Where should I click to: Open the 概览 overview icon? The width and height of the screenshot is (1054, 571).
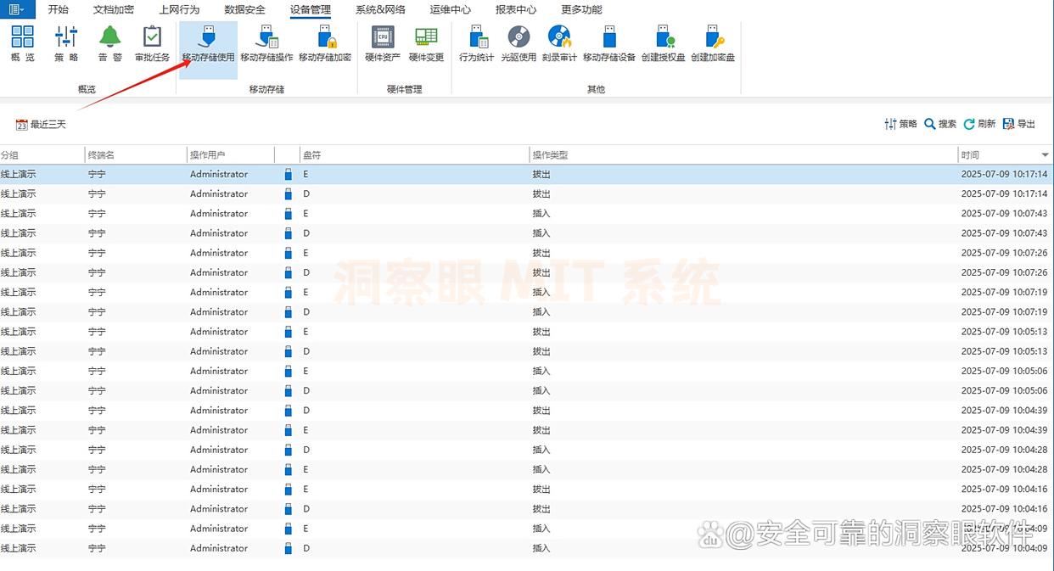point(23,43)
